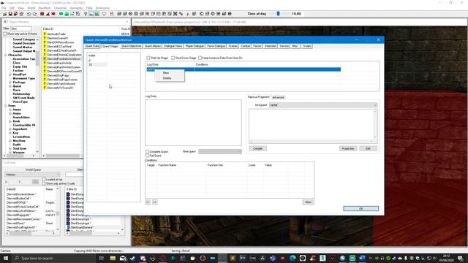The width and height of the screenshot is (468, 263).
Task: Toggle Show only active forms checkbox
Action: [5, 34]
